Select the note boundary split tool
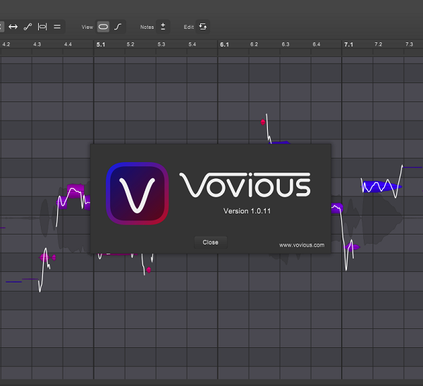423x386 pixels. click(42, 27)
